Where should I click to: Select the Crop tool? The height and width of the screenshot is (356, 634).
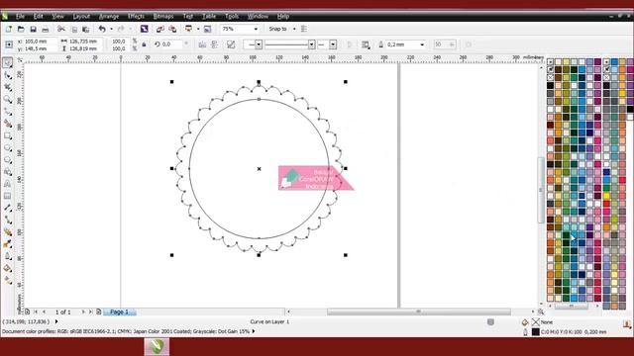[x=7, y=87]
